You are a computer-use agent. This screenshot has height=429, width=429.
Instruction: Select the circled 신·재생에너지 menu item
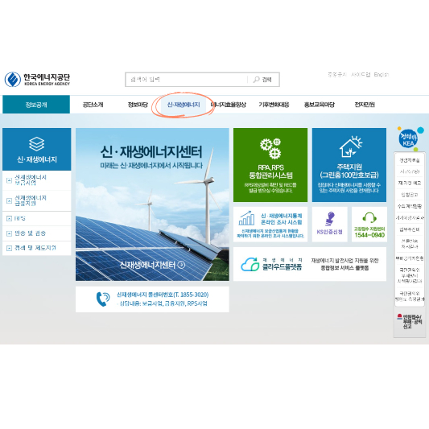pyautogui.click(x=184, y=105)
